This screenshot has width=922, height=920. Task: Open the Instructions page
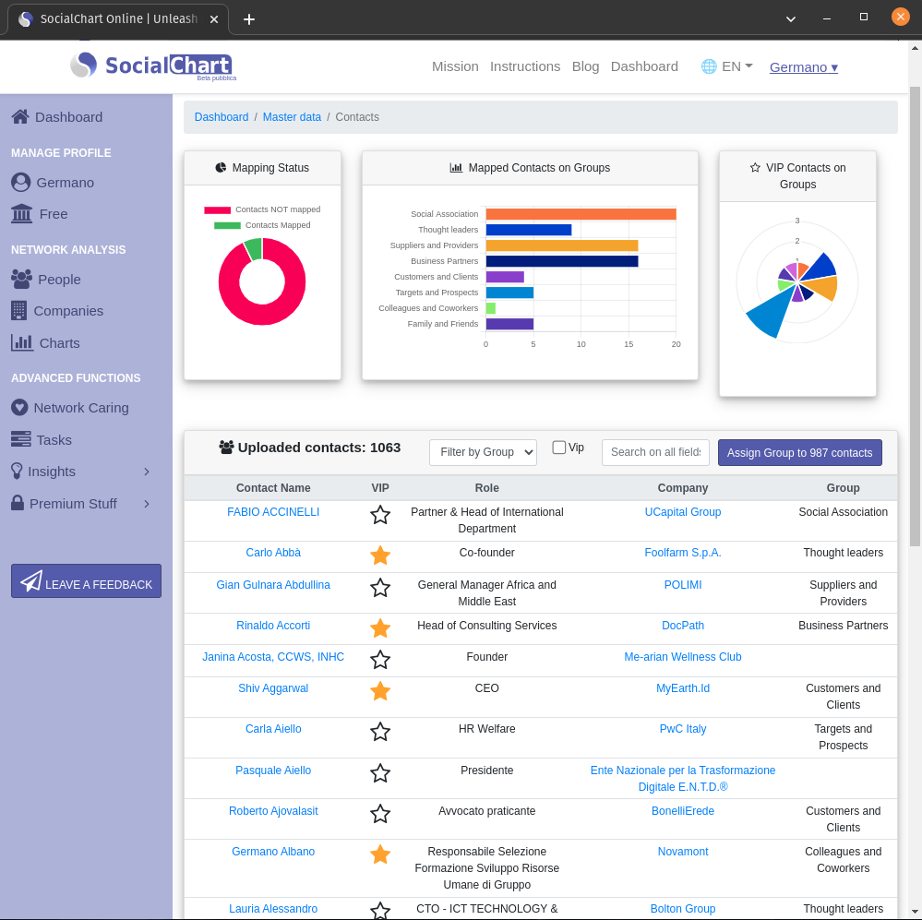click(525, 66)
